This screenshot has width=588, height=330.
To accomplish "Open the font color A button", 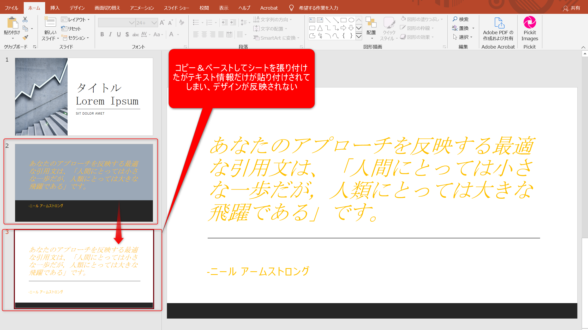I will point(171,34).
